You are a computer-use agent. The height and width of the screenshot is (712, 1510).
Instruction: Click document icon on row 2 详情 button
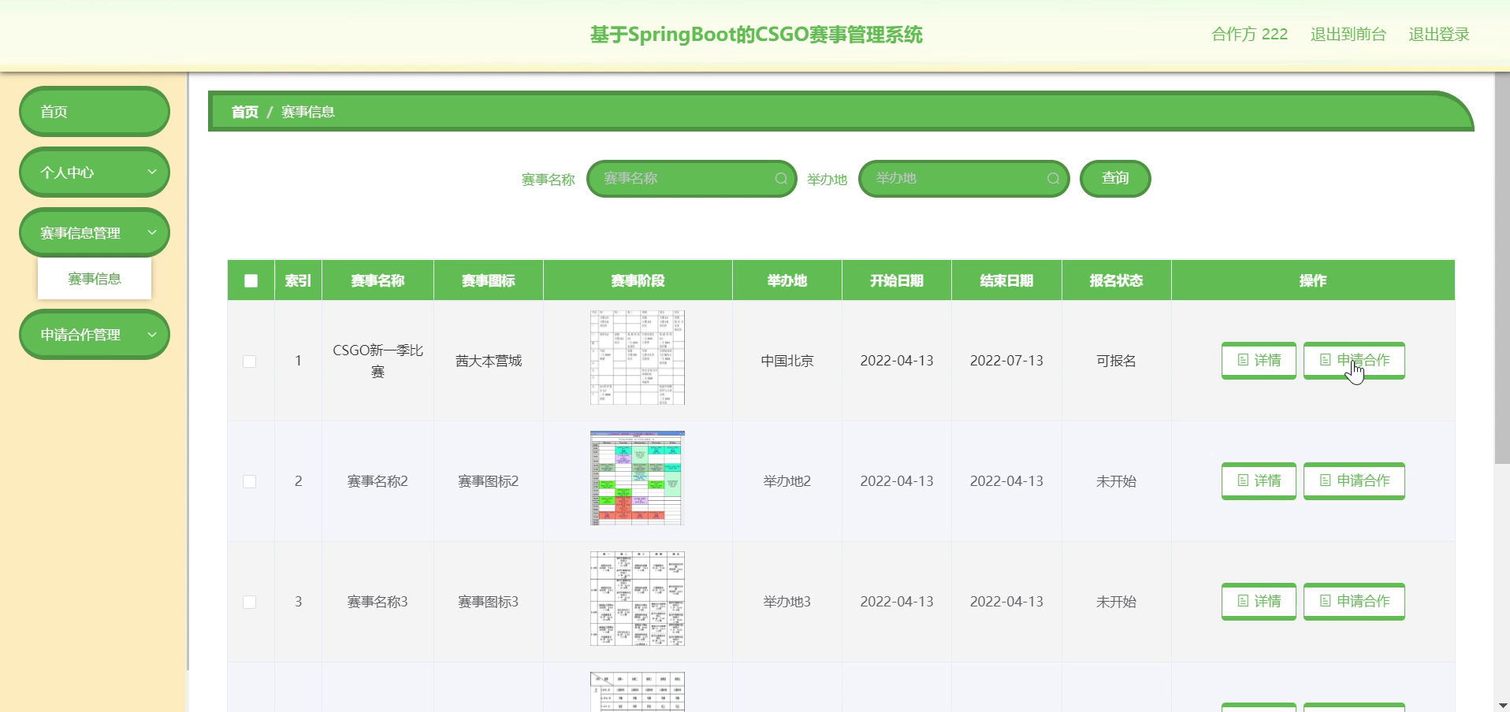point(1243,480)
